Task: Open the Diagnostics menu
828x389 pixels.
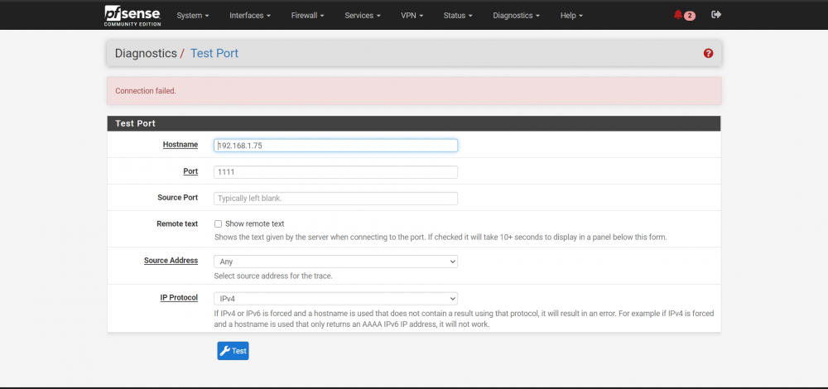Action: tap(516, 16)
